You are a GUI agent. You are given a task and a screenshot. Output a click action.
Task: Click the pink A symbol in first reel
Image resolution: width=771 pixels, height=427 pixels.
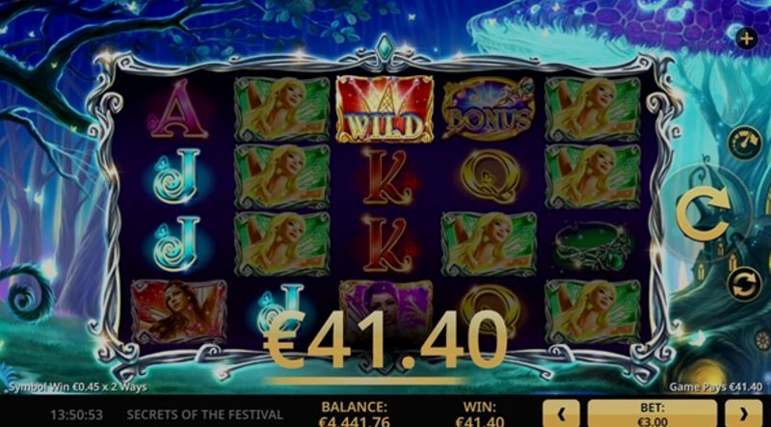[x=179, y=109]
